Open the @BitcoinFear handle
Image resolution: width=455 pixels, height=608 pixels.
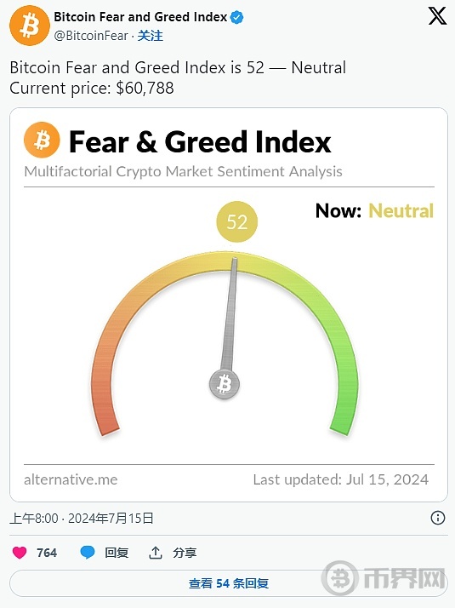[91, 36]
